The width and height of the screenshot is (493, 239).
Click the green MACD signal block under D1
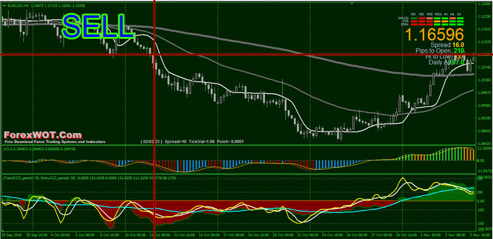click(460, 18)
